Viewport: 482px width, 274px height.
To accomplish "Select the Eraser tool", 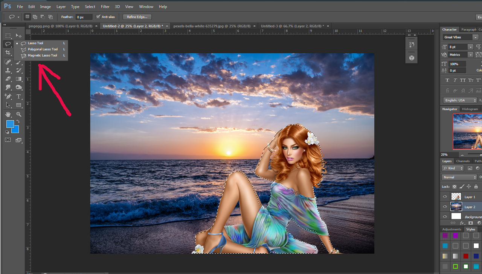I will click(8, 79).
